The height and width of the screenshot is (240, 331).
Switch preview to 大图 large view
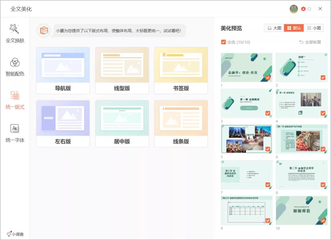pos(274,28)
